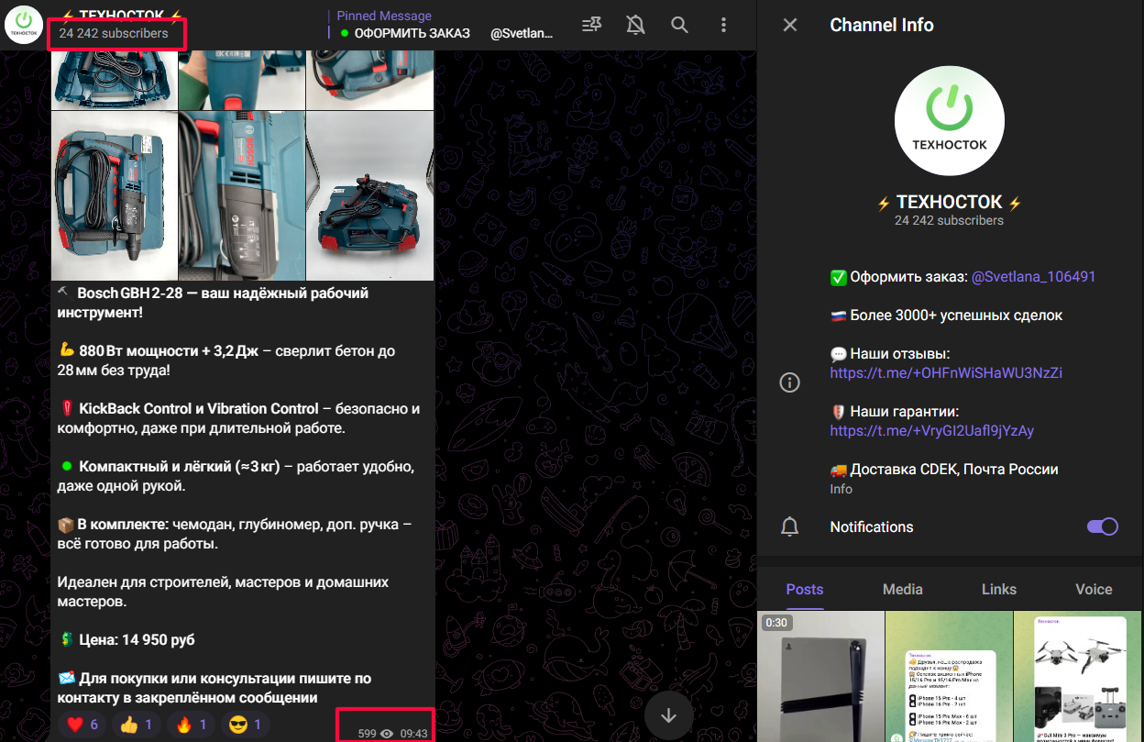
Task: Jump to latest message with down arrow
Action: pyautogui.click(x=668, y=715)
